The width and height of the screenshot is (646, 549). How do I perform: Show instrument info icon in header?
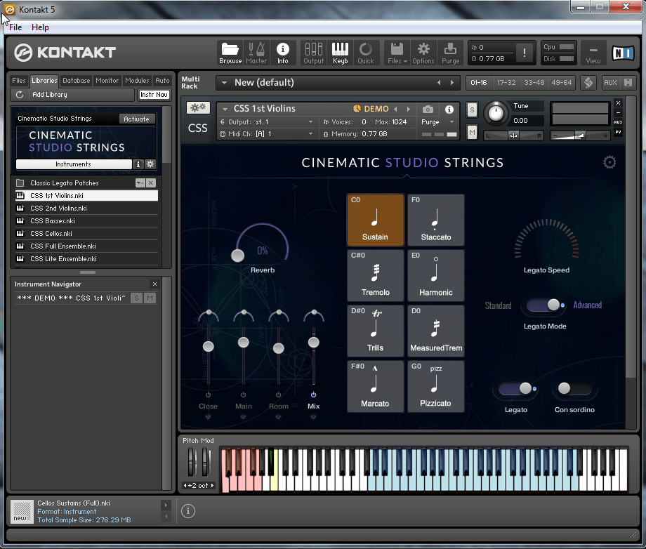tap(449, 109)
